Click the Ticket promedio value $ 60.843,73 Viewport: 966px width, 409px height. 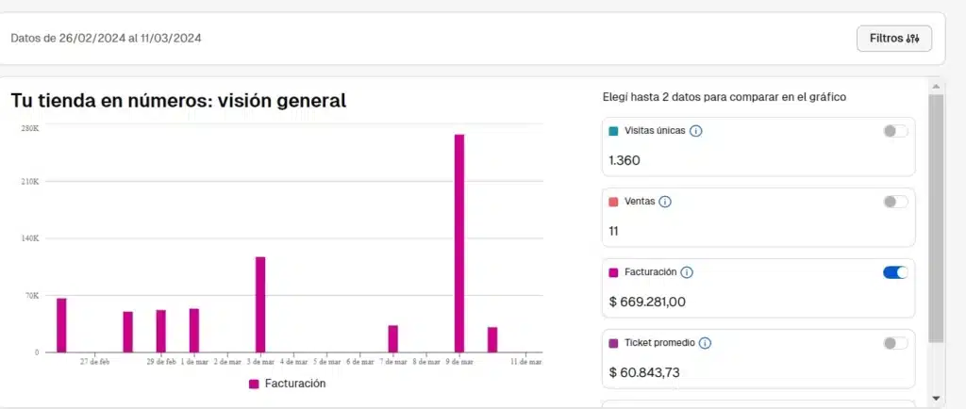(x=644, y=372)
